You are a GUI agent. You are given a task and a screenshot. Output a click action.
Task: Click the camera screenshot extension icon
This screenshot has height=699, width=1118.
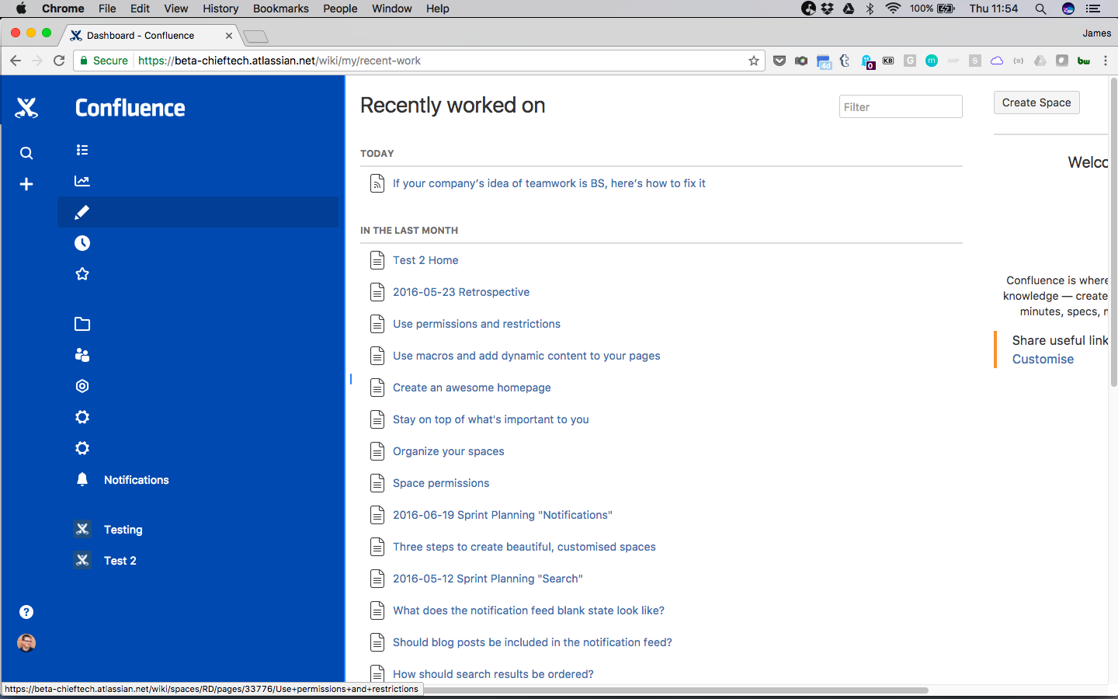(801, 61)
